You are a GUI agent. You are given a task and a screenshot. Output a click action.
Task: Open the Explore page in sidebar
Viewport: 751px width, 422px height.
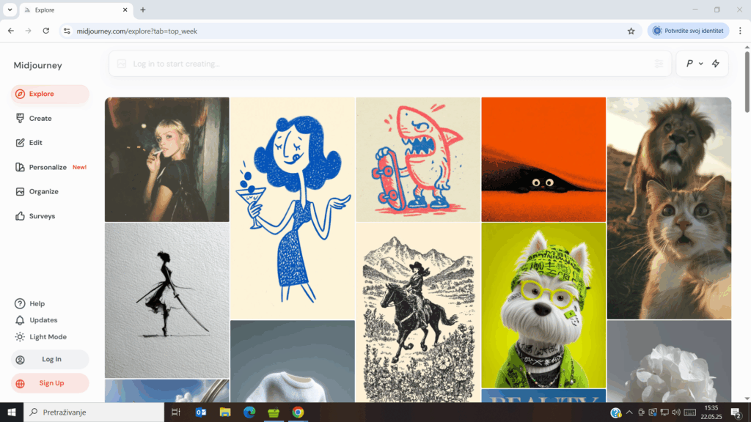click(50, 94)
